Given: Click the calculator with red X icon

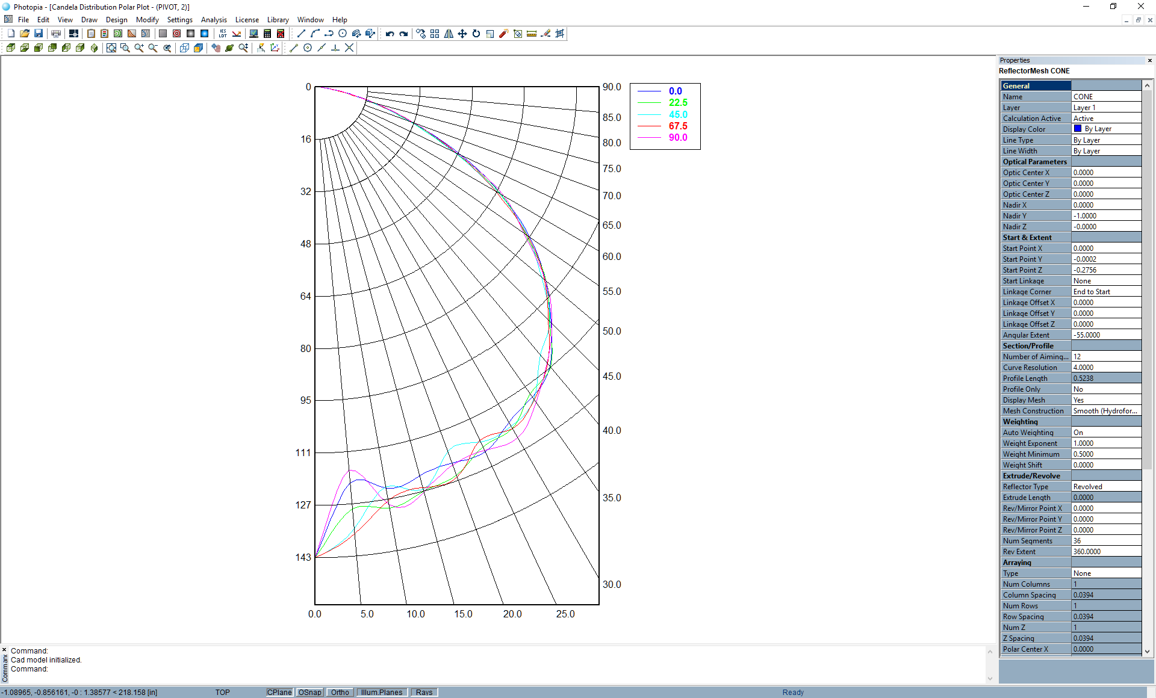Looking at the screenshot, I should coord(281,34).
